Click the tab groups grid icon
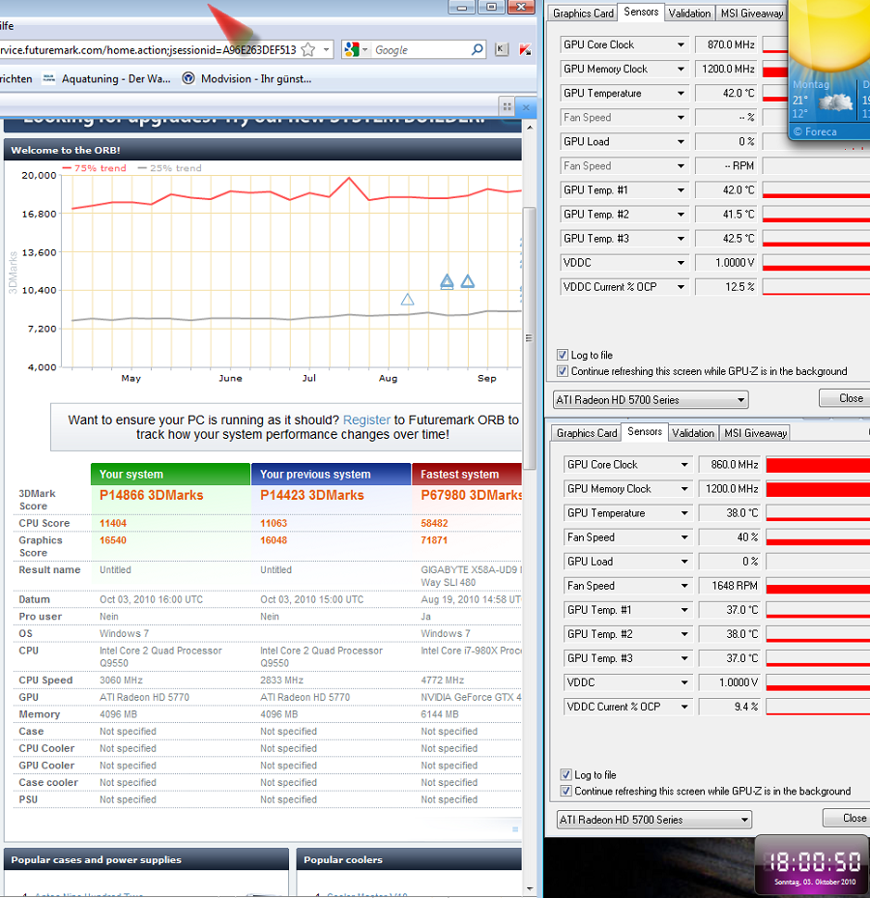The height and width of the screenshot is (898, 870). point(507,106)
